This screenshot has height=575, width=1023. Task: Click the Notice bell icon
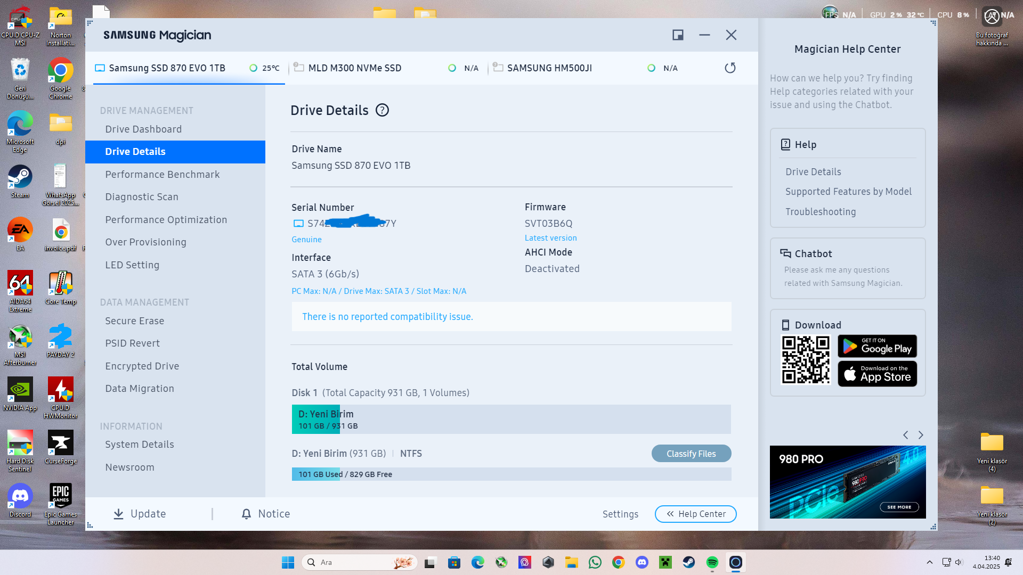coord(246,514)
